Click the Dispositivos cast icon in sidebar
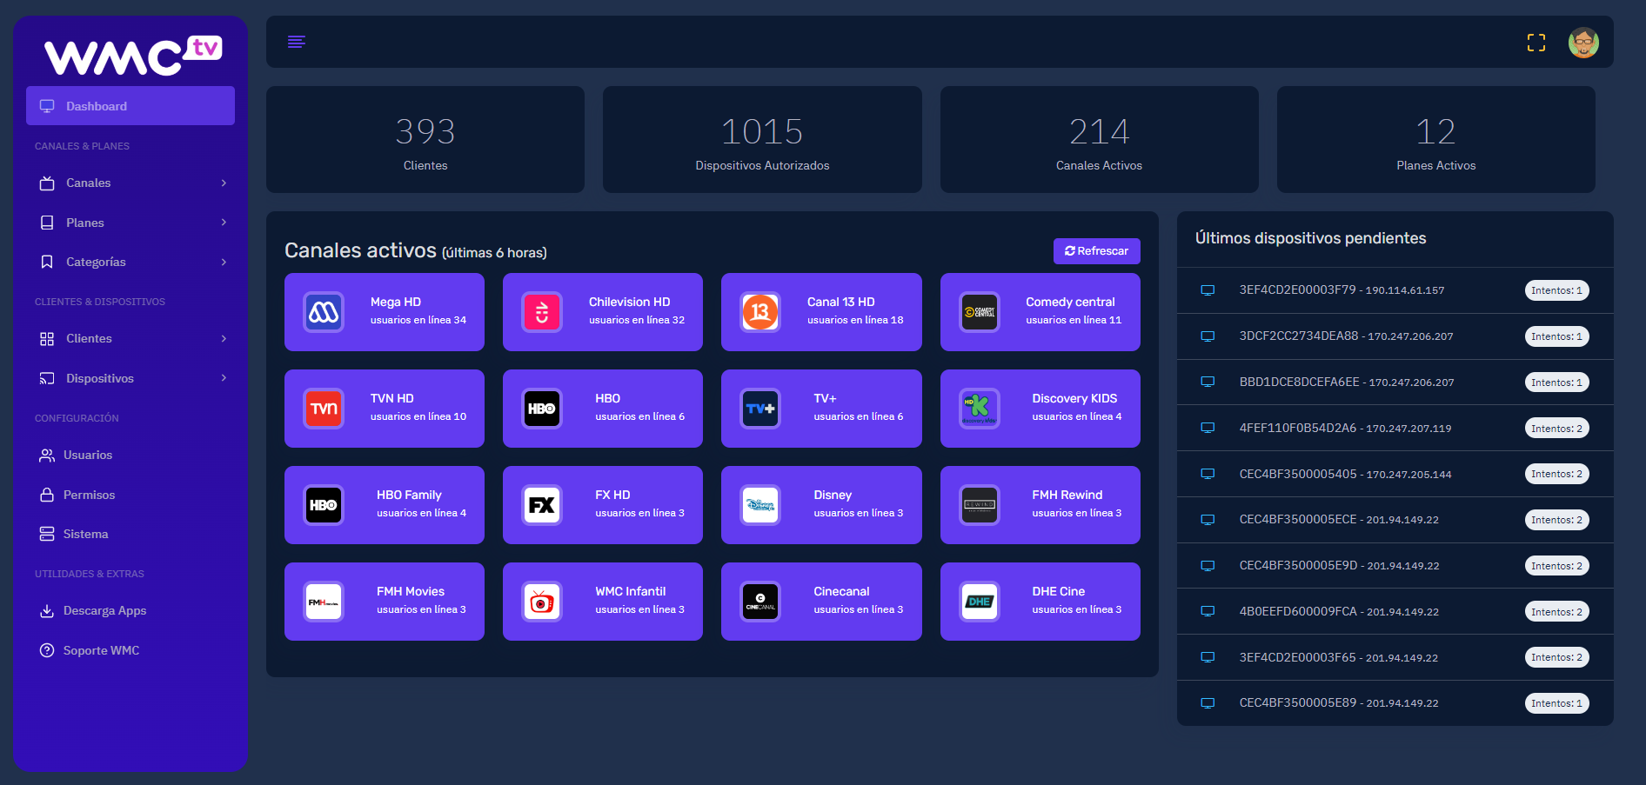1646x785 pixels. click(47, 378)
